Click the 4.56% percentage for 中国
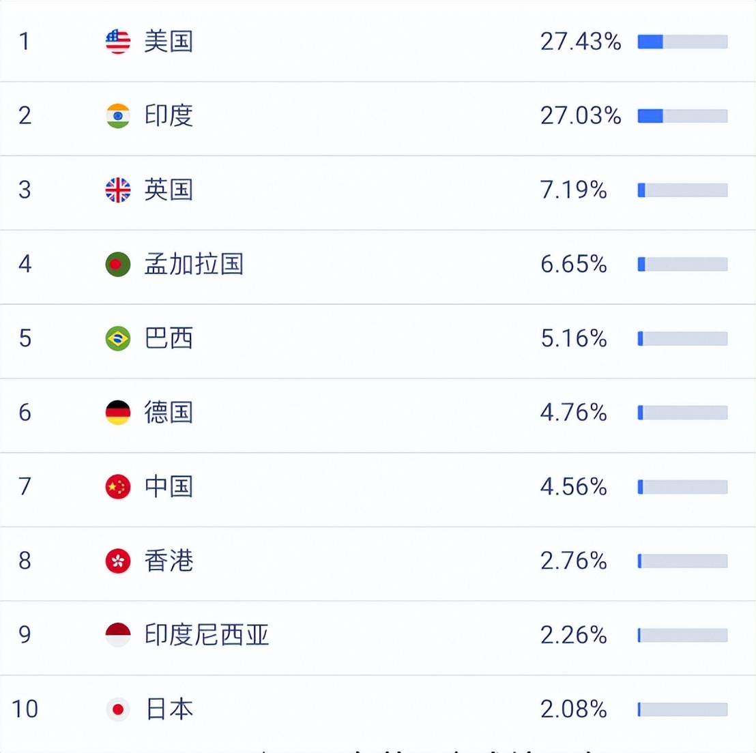This screenshot has width=756, height=753. (573, 487)
